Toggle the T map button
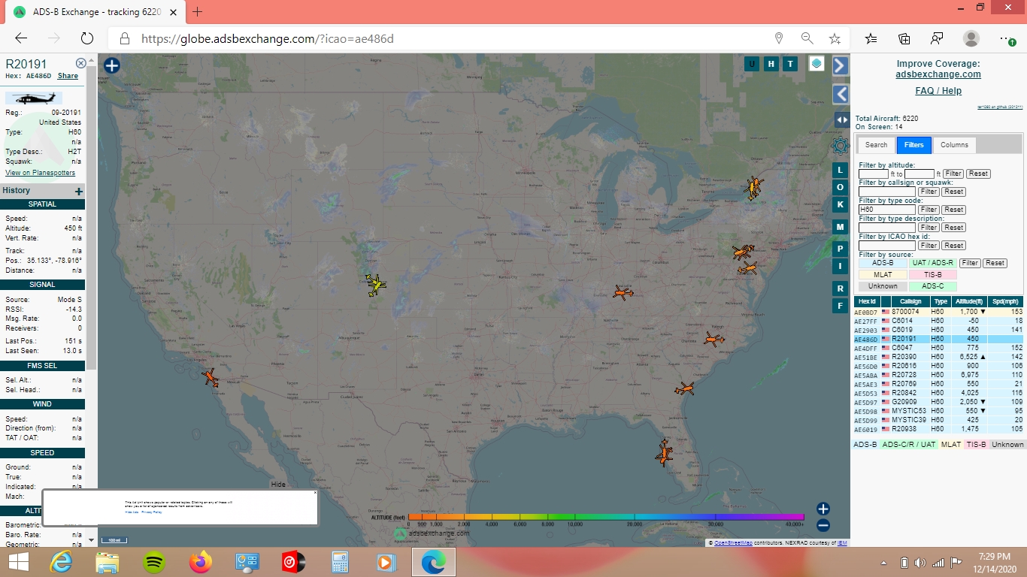This screenshot has width=1027, height=577. (x=789, y=64)
